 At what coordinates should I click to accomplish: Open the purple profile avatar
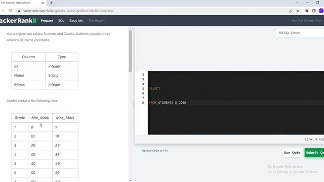321,11
